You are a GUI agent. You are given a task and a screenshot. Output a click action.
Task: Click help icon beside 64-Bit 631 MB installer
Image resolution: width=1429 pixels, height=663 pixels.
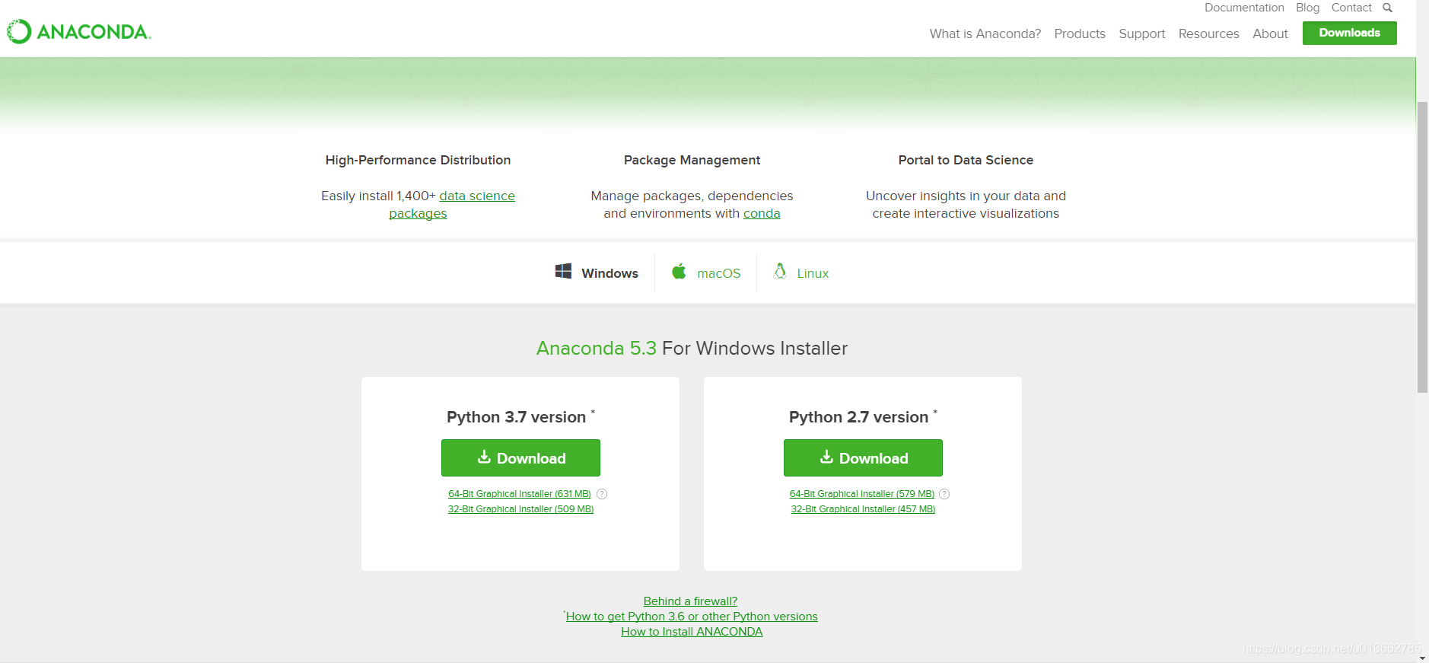coord(602,494)
